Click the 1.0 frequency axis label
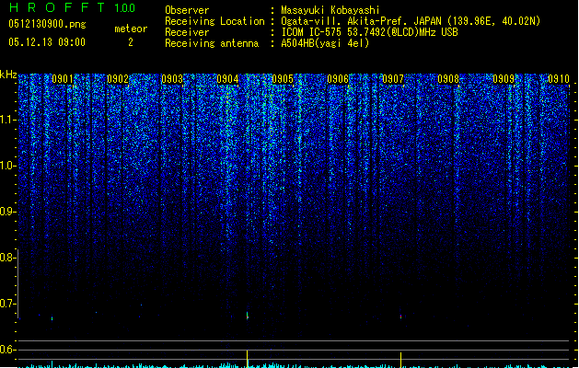Screen dimensions: 579x368 [7, 166]
